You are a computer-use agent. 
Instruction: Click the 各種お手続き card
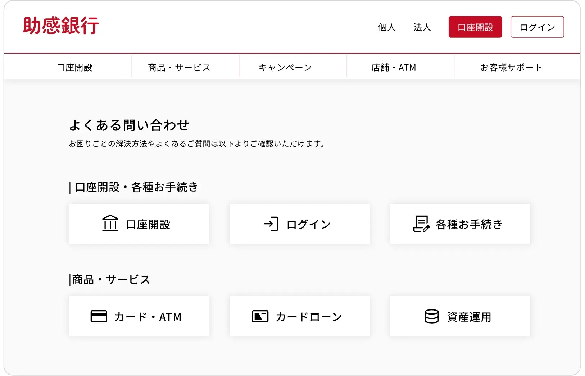[460, 224]
